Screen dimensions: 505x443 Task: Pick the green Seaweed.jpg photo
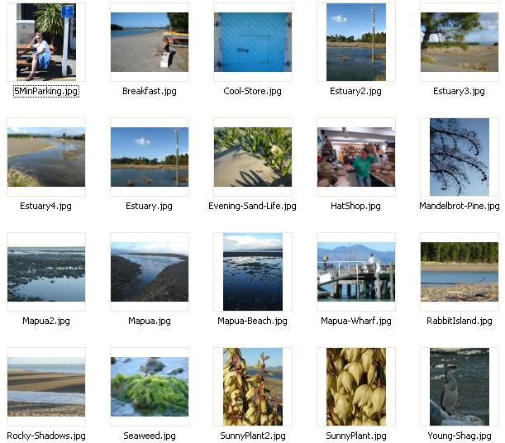pos(150,387)
